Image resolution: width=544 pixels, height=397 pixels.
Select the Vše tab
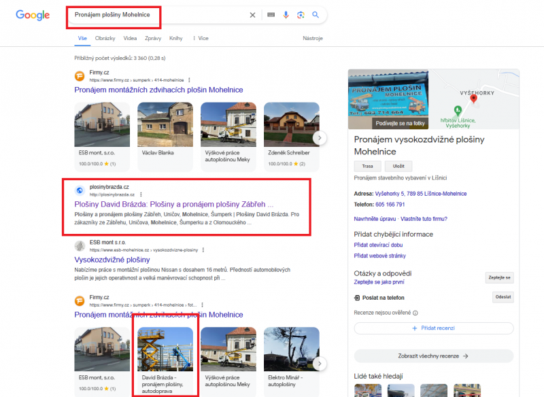click(82, 38)
